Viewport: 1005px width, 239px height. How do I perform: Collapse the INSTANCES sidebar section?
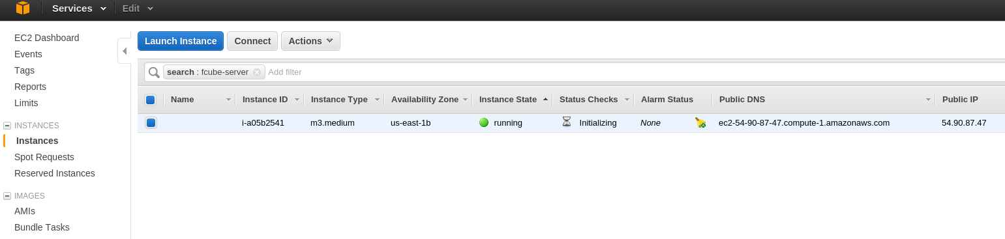coord(7,126)
